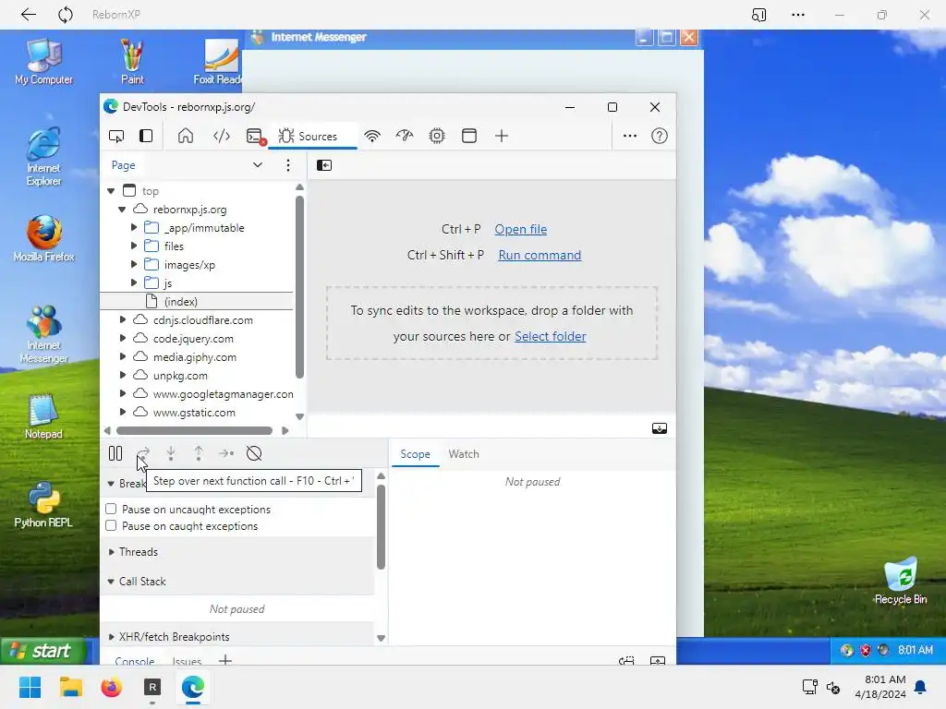946x709 pixels.
Task: Open navigator more options vertical dots
Action: click(288, 165)
